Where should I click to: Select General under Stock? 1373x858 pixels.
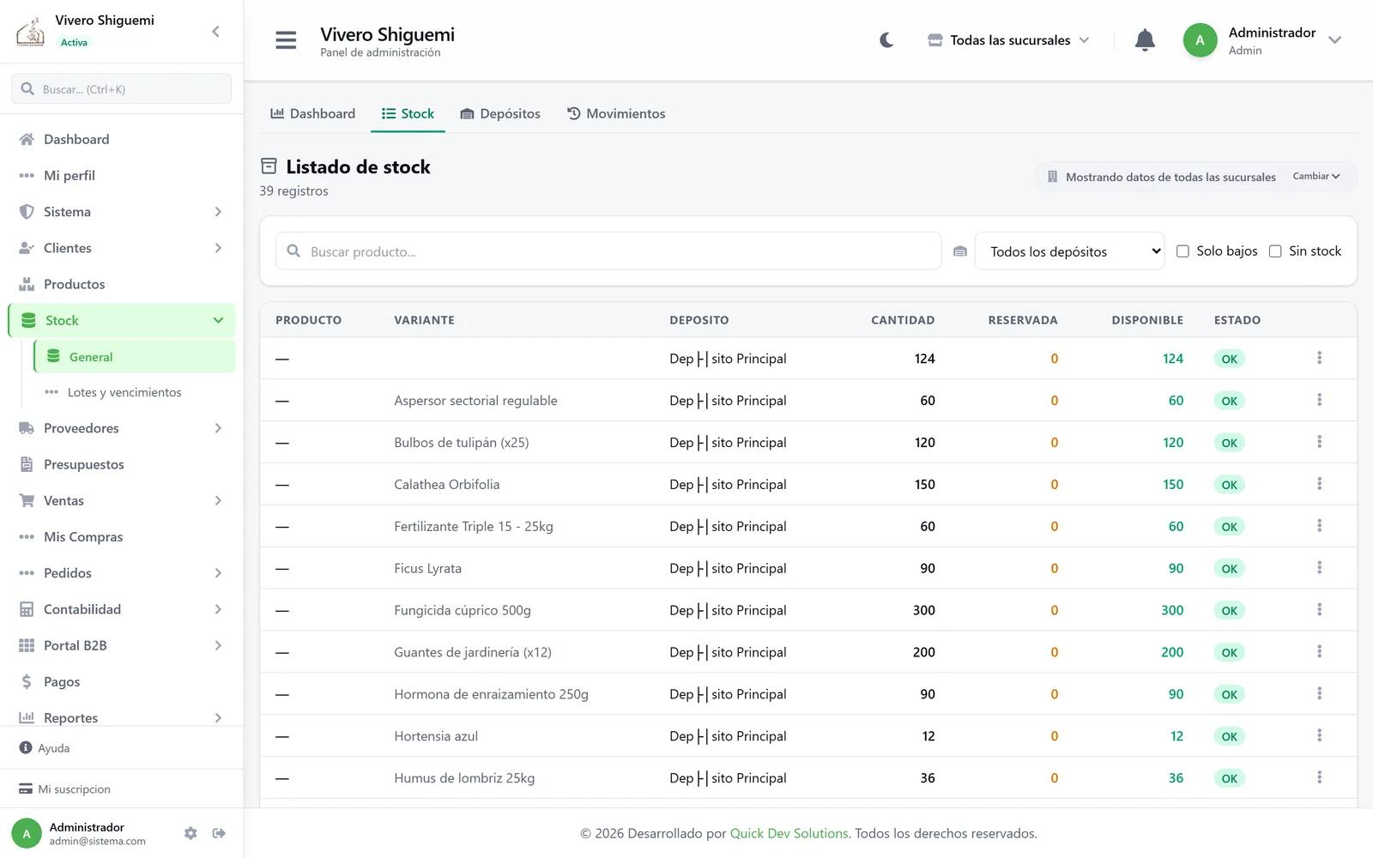click(x=135, y=357)
